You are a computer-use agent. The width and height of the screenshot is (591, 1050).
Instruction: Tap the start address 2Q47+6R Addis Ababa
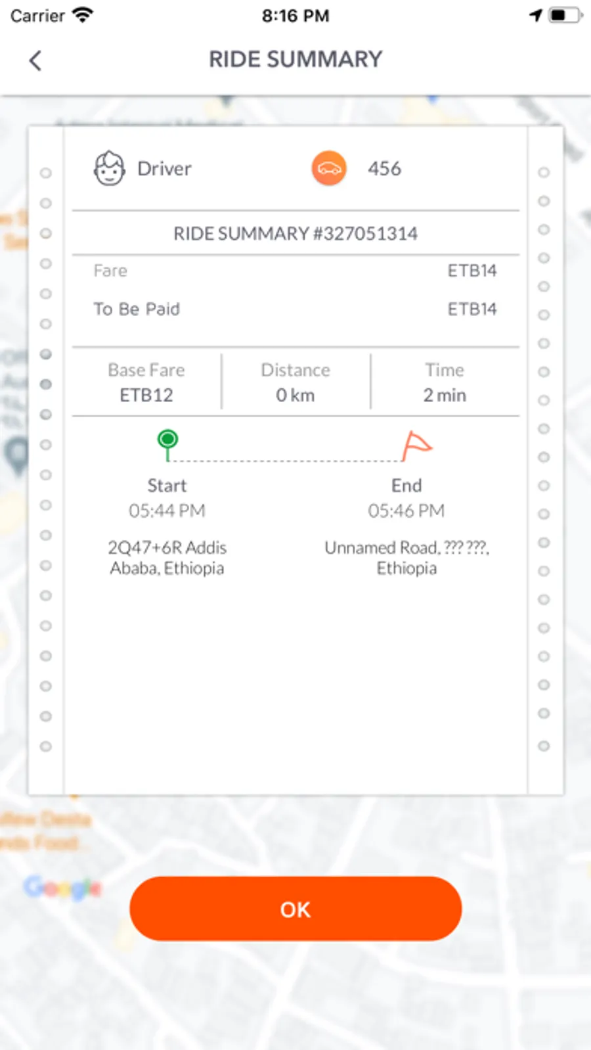(167, 558)
